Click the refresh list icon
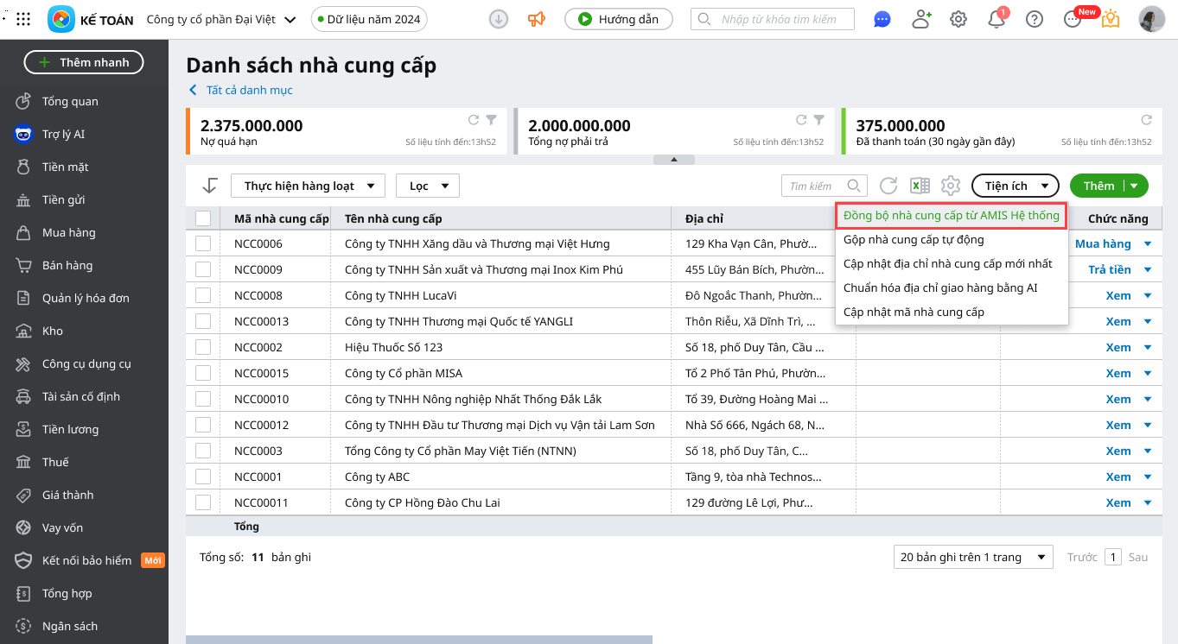This screenshot has height=644, width=1178. pyautogui.click(x=888, y=186)
